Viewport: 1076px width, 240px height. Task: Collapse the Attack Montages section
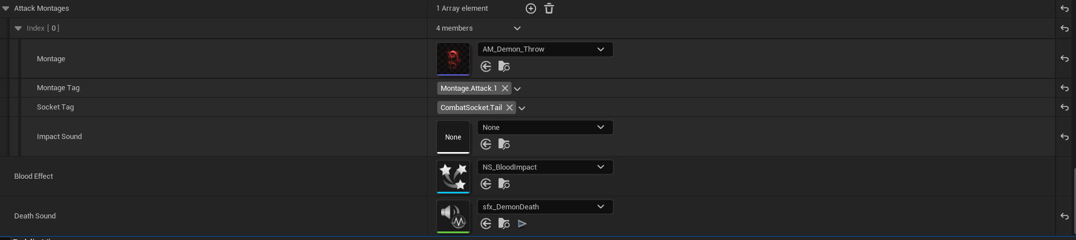[6, 9]
